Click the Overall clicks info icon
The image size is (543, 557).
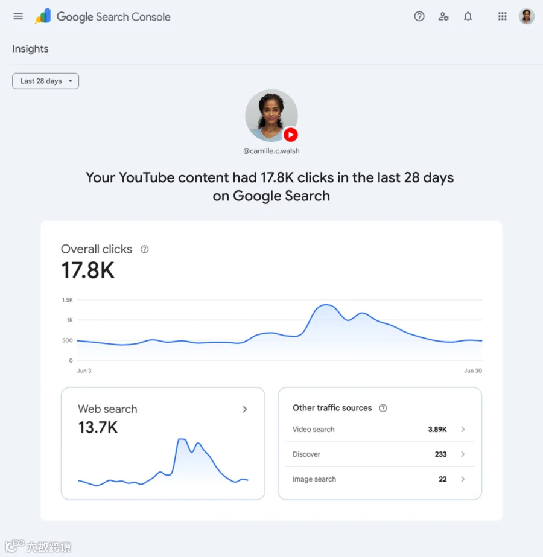[145, 249]
